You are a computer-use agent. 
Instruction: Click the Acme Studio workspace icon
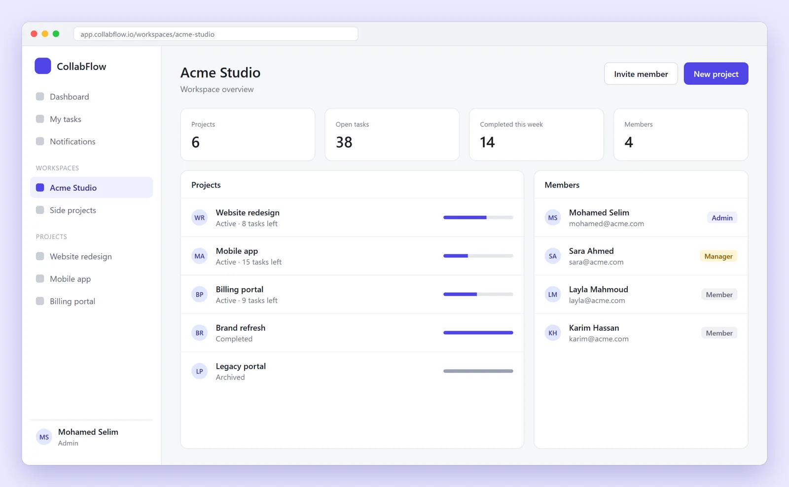[40, 187]
